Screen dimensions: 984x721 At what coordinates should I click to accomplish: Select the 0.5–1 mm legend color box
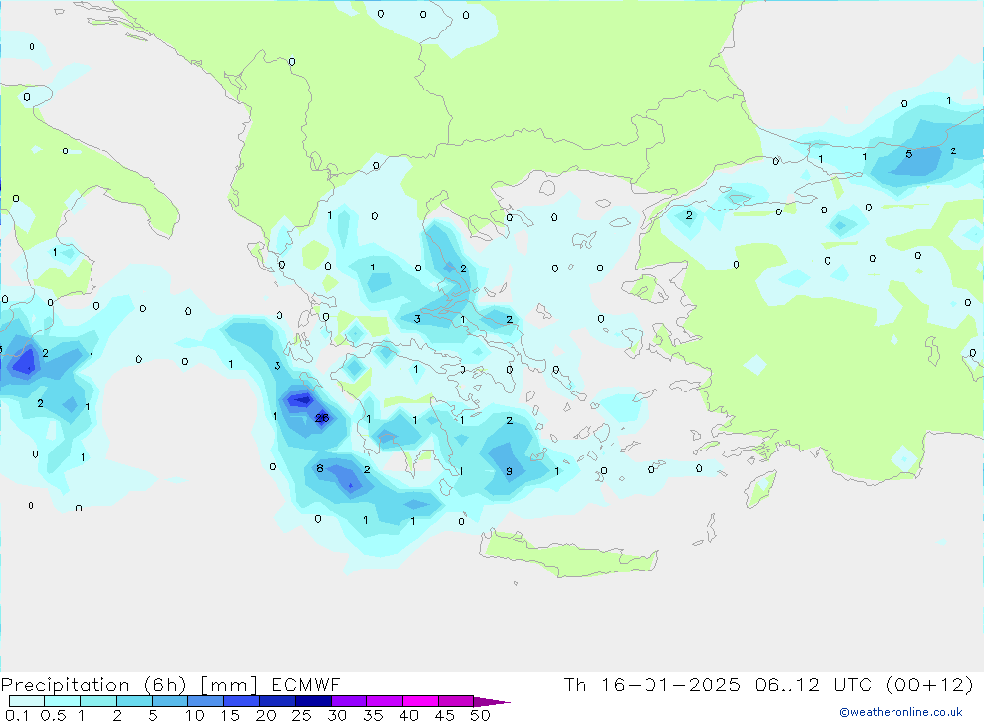(x=62, y=701)
